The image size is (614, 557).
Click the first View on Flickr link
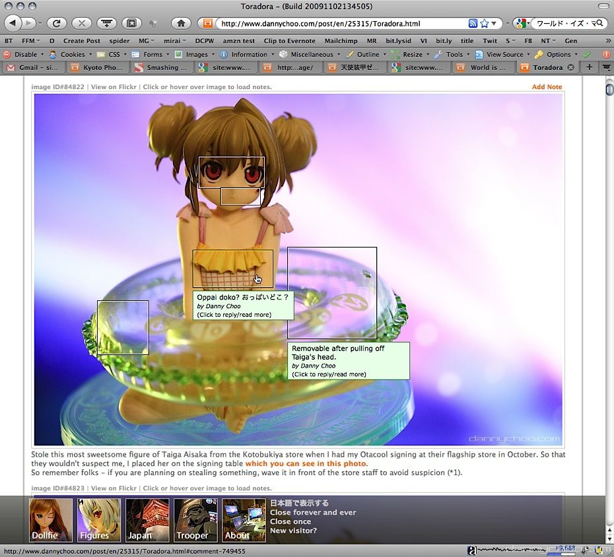(114, 87)
